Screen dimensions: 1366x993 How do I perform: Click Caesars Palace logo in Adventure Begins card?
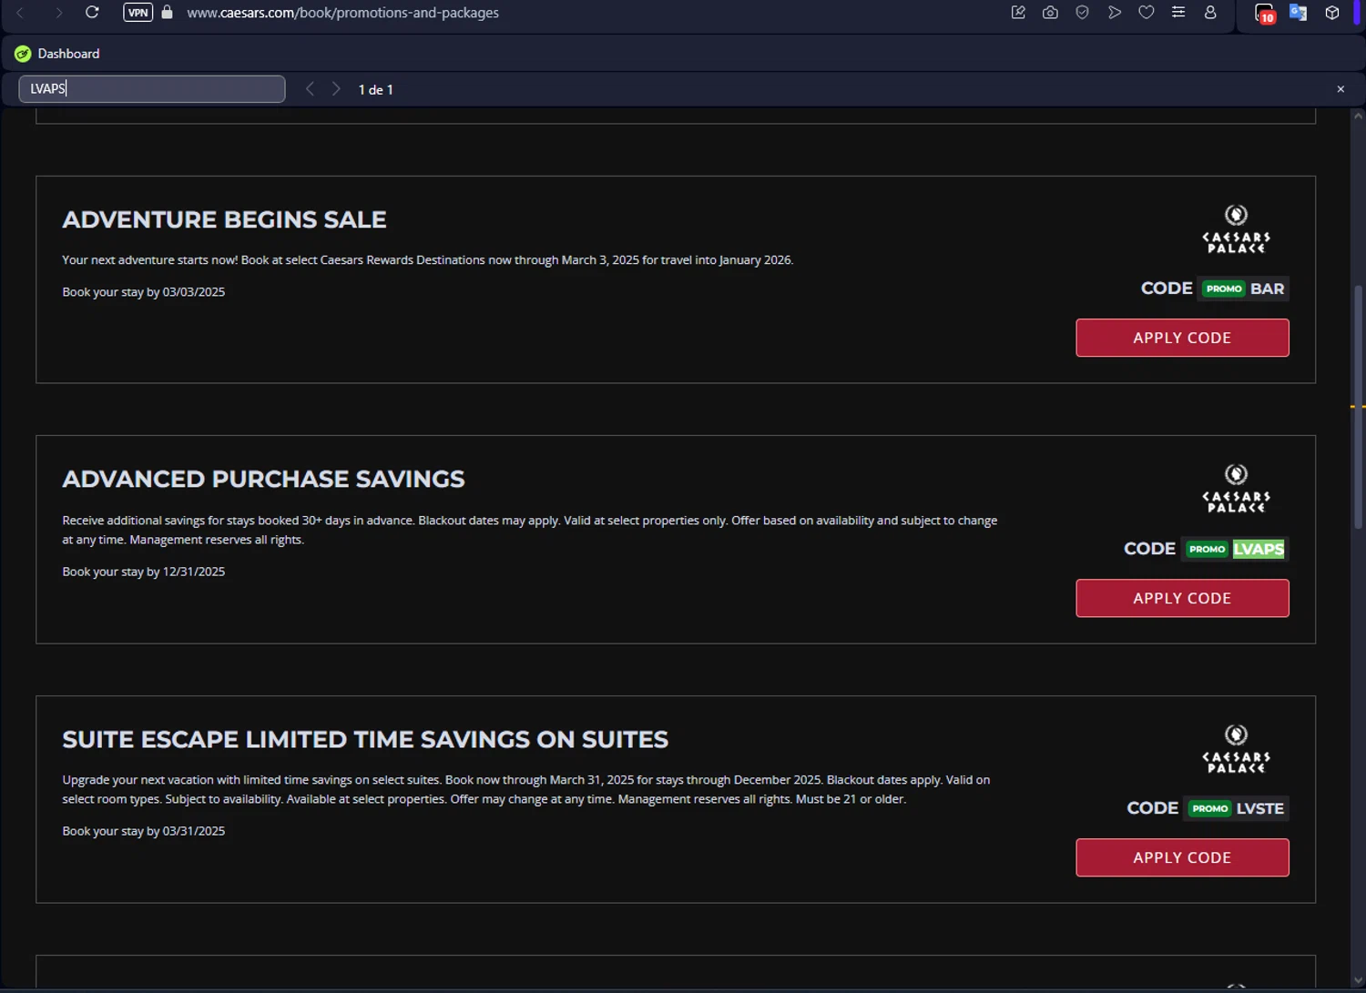click(1236, 229)
